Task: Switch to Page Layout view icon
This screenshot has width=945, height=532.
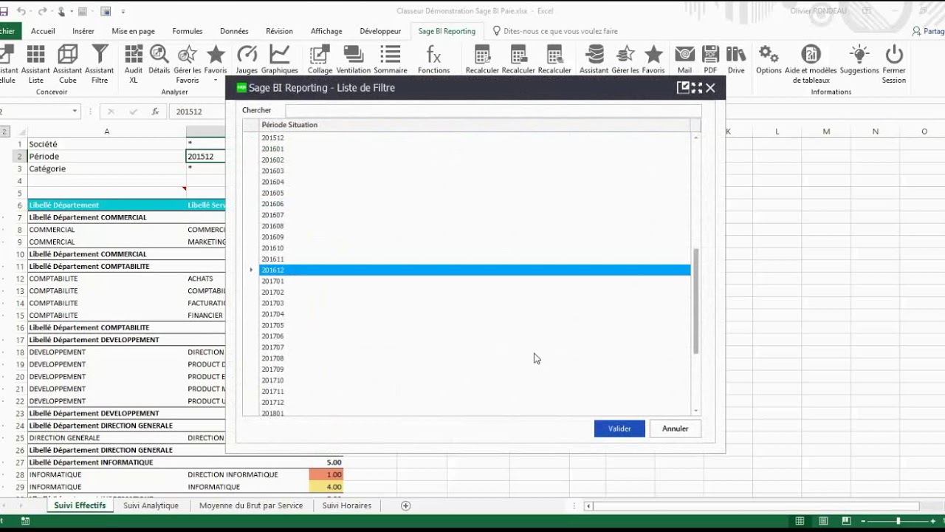Action: pos(823,521)
